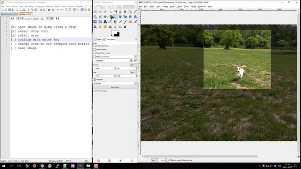Enable Expand from center checkbox
Screen dimensions: 301x169
95,53
